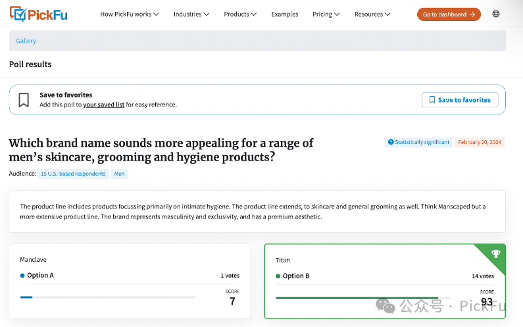Expand the Resources menu
This screenshot has height=327, width=523.
click(372, 14)
